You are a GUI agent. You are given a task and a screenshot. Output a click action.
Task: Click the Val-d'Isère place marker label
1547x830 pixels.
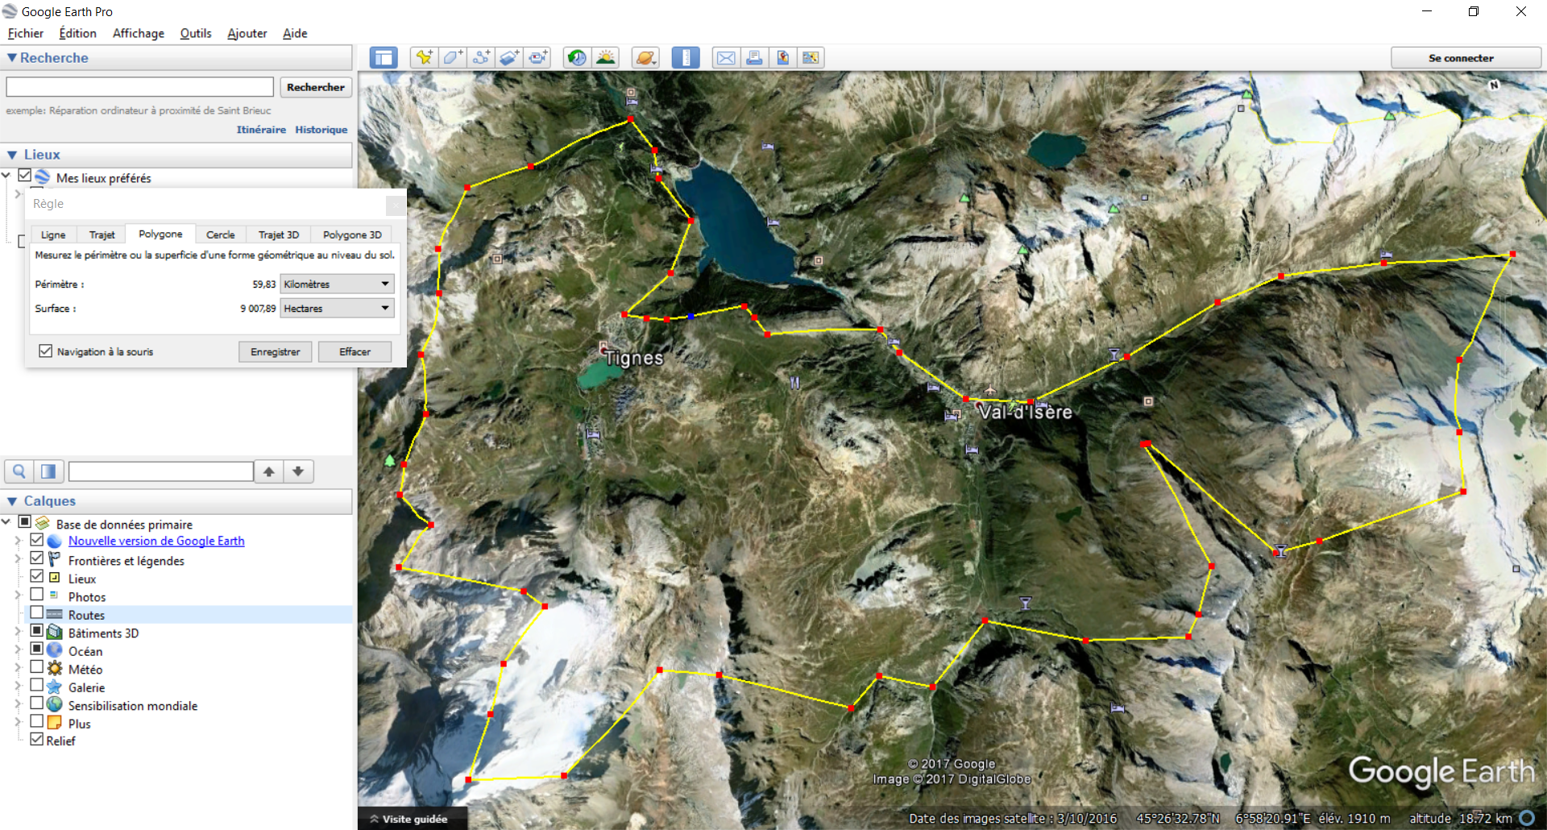(x=1025, y=412)
